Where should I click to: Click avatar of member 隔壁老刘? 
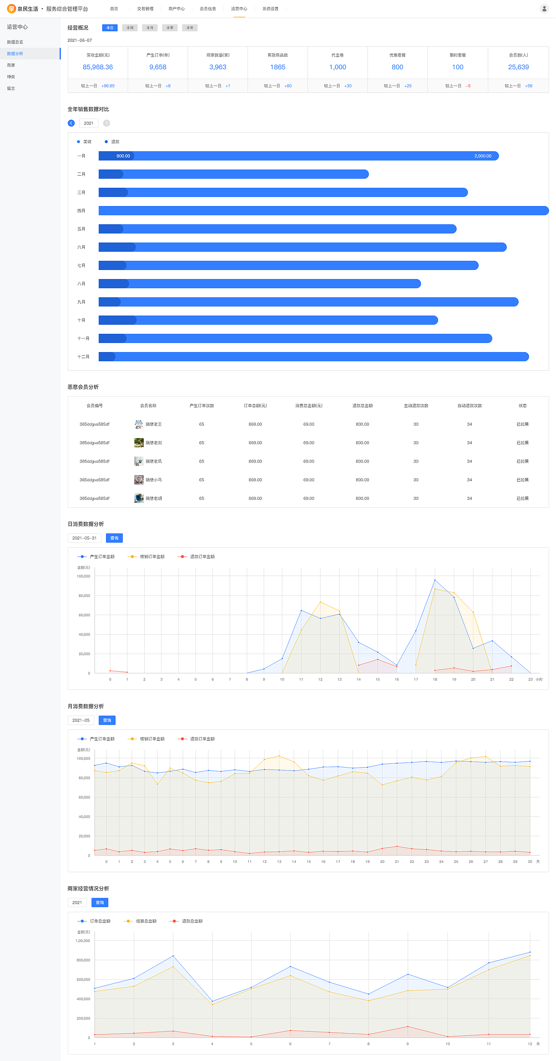tap(139, 442)
